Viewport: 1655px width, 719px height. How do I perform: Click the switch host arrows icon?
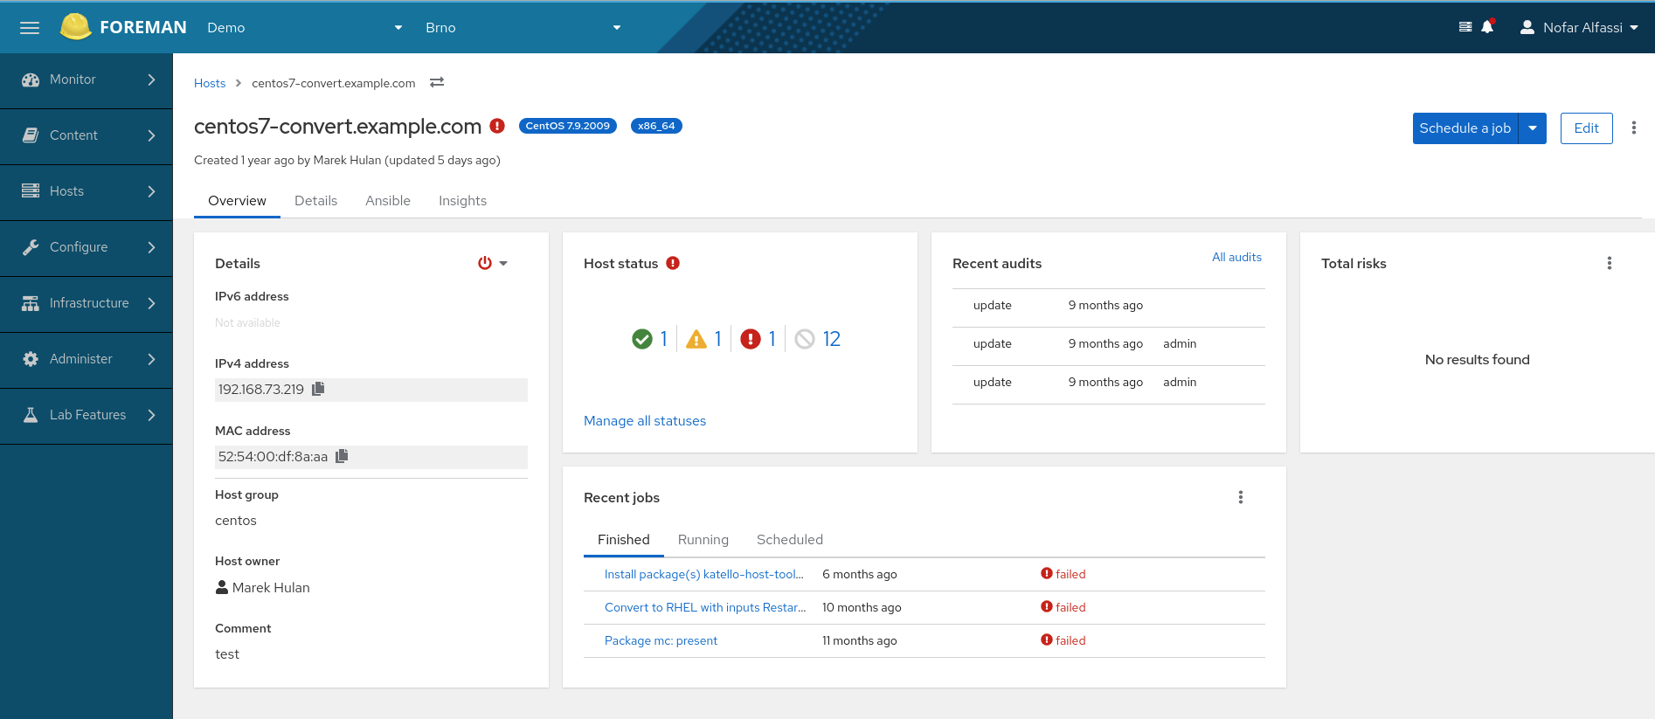point(437,82)
